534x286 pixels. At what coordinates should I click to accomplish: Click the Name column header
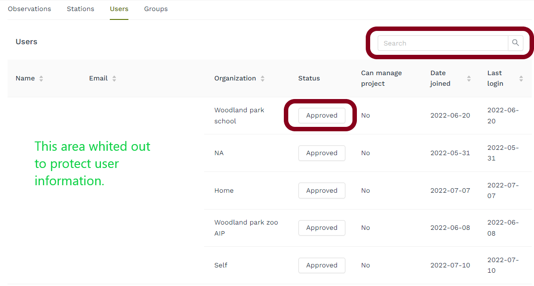point(25,78)
